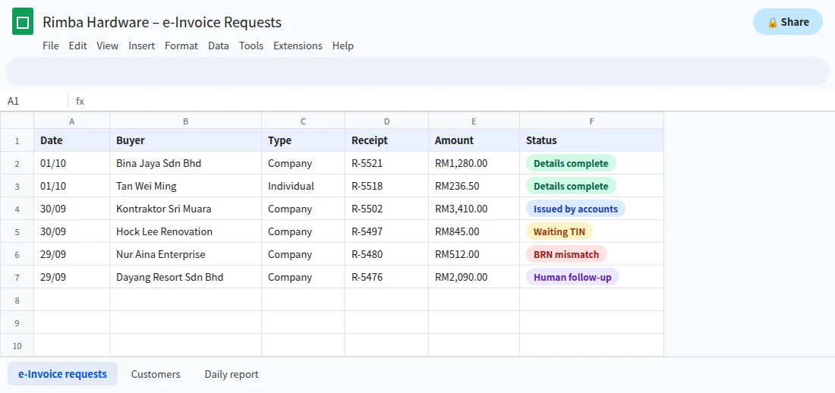Click the cell name box showing A1
Viewport: 835px width, 393px height.
click(34, 101)
